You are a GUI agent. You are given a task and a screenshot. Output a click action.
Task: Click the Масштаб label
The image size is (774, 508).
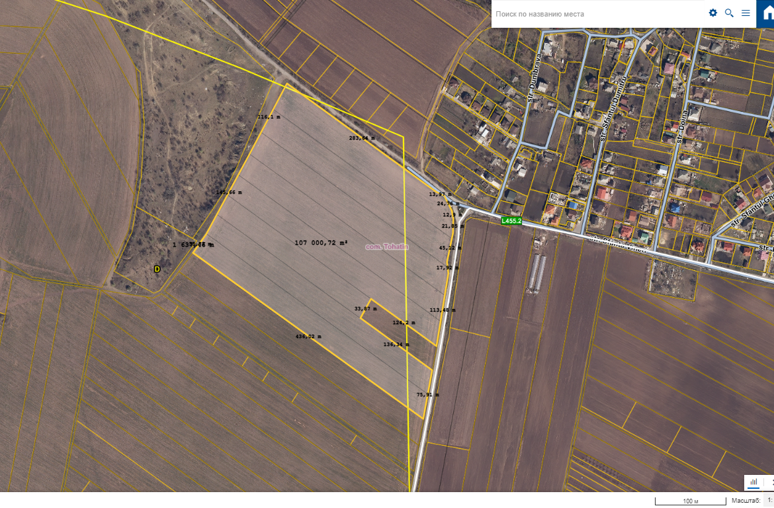746,500
